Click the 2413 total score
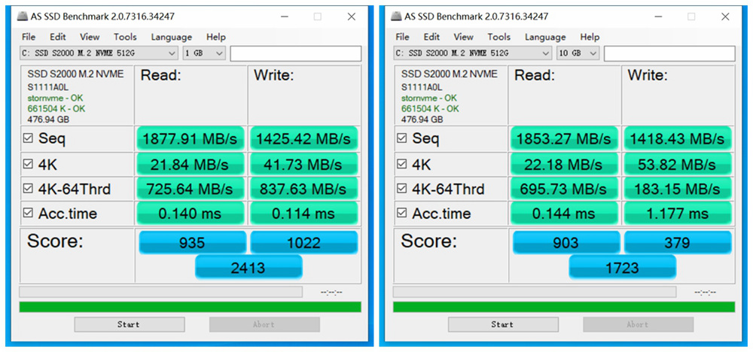 (248, 267)
